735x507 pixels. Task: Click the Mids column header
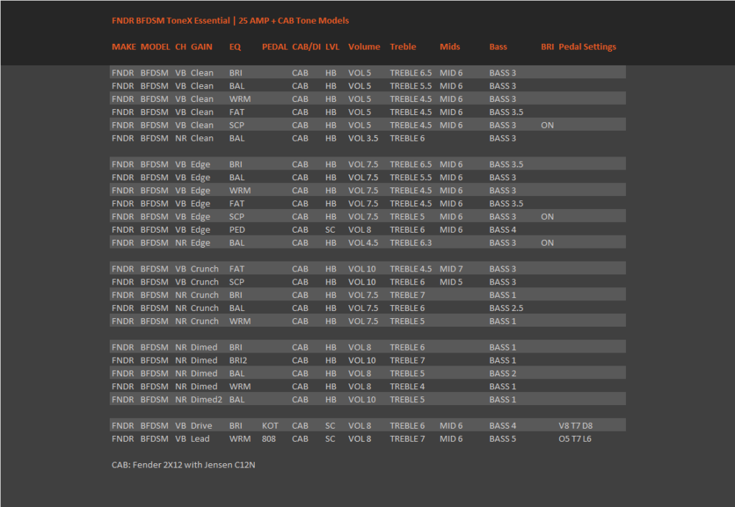(x=450, y=47)
